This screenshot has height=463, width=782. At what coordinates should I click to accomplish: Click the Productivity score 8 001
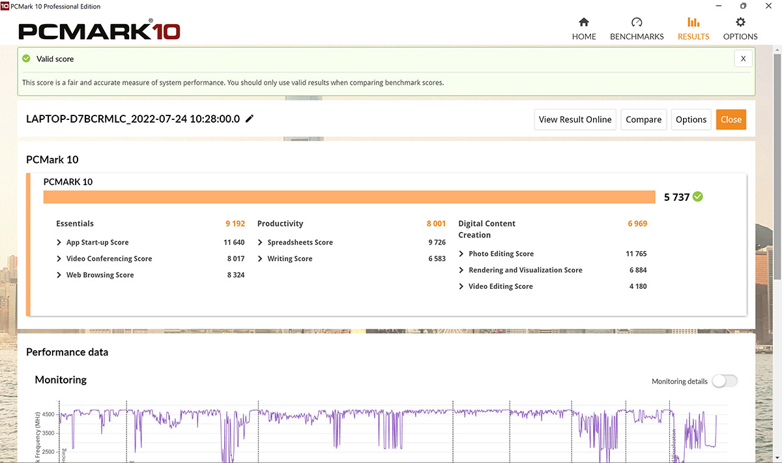click(x=436, y=224)
